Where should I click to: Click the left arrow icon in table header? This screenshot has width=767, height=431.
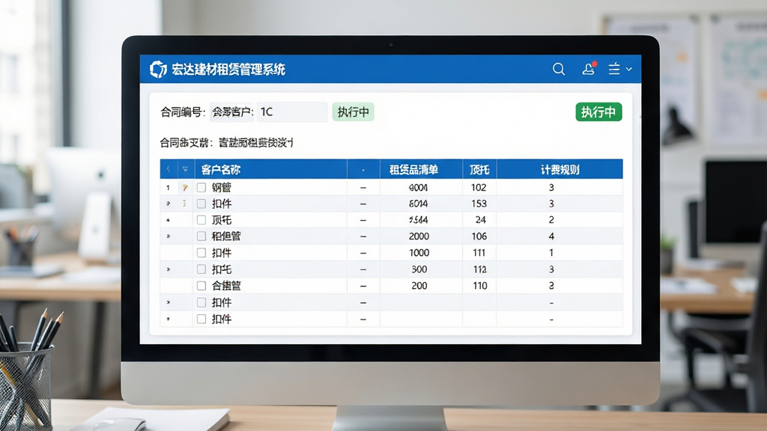[x=169, y=169]
